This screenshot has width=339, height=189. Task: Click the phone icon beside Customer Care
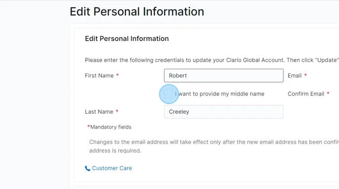[x=87, y=168]
